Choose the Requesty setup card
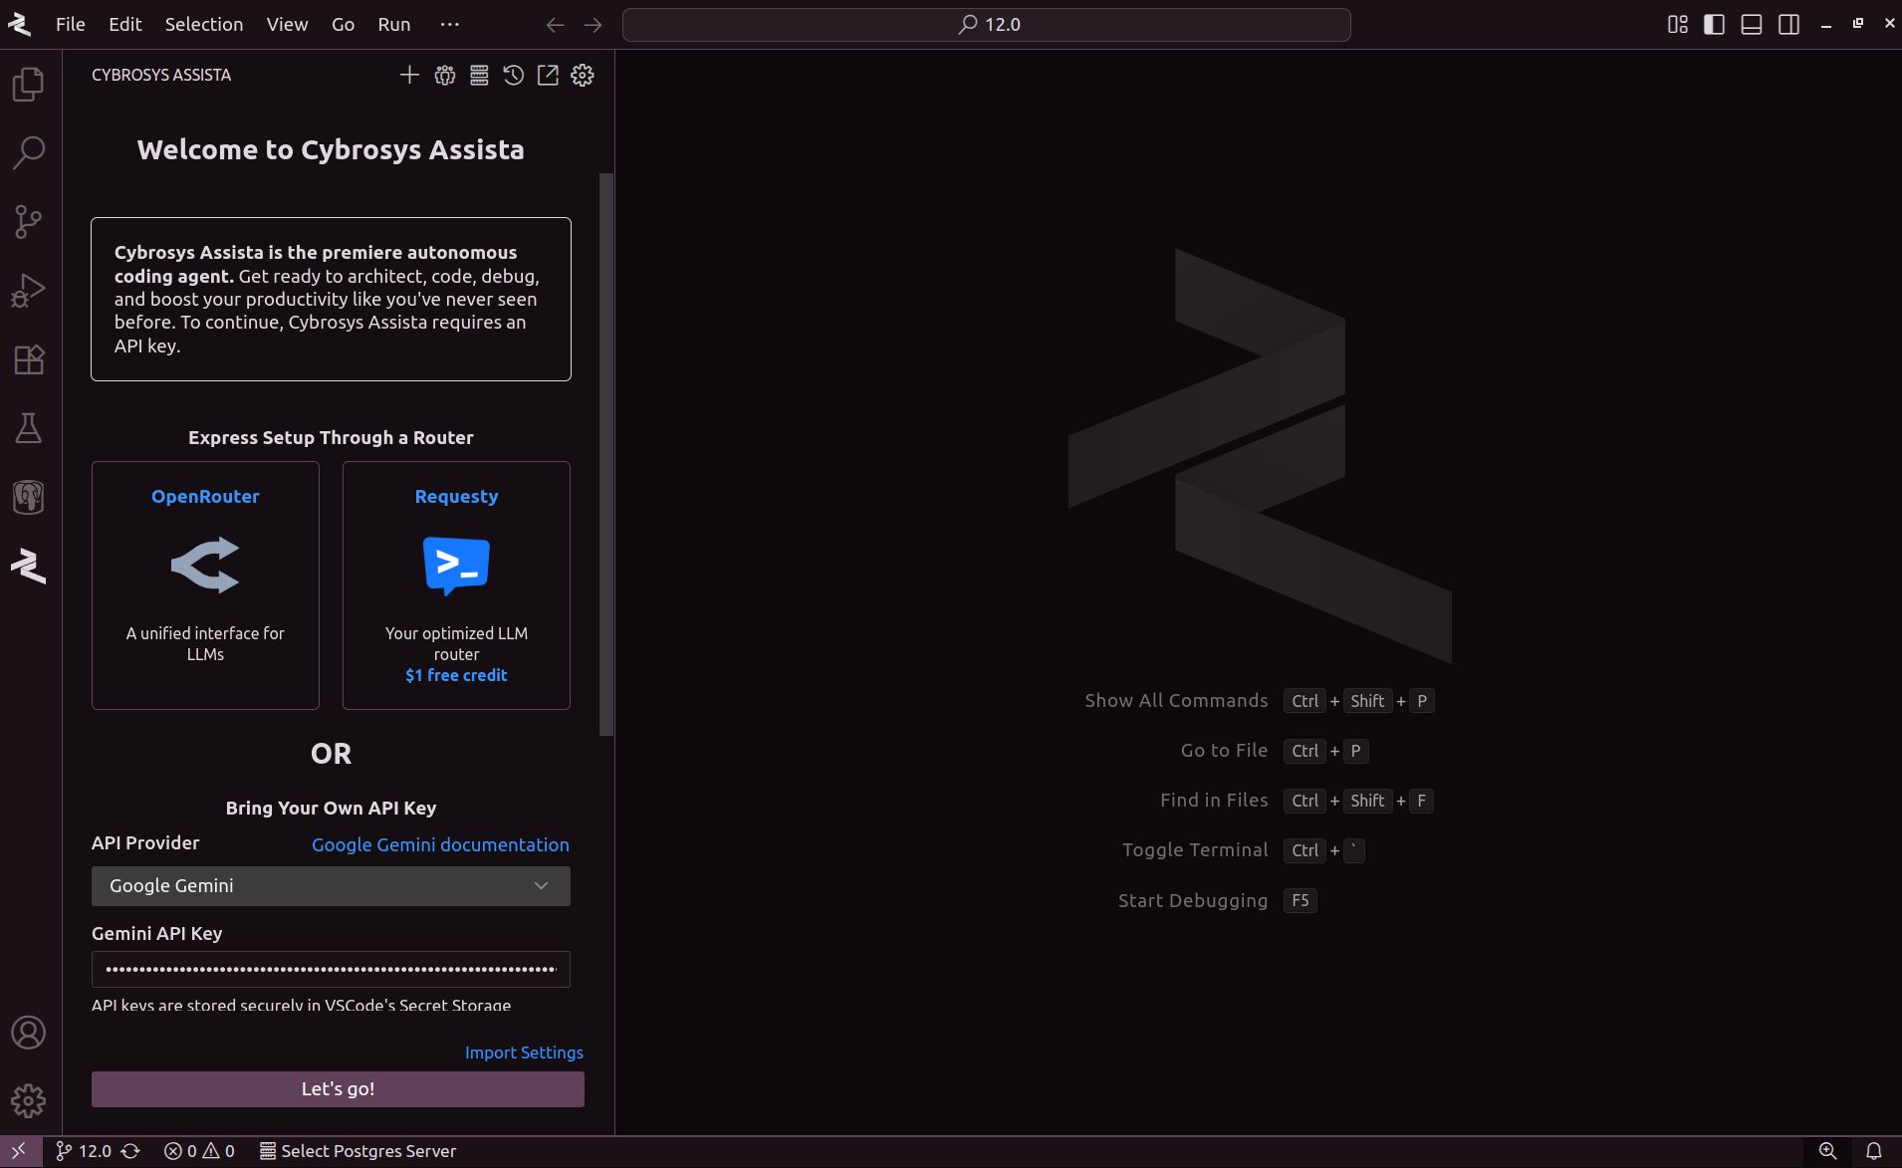This screenshot has width=1902, height=1168. pos(456,585)
